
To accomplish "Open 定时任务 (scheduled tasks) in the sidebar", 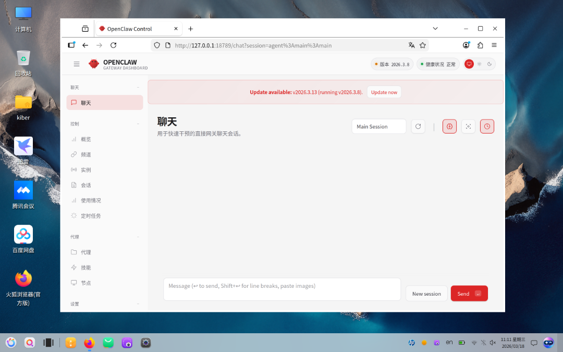I will click(90, 215).
